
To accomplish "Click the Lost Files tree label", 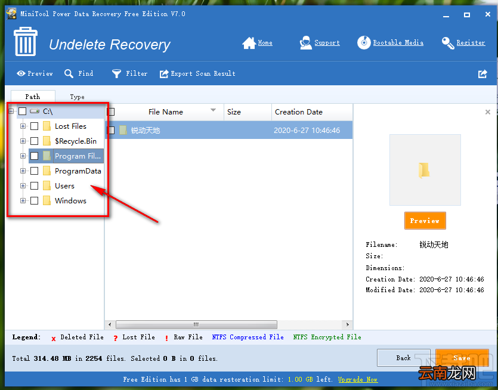I will [x=70, y=126].
